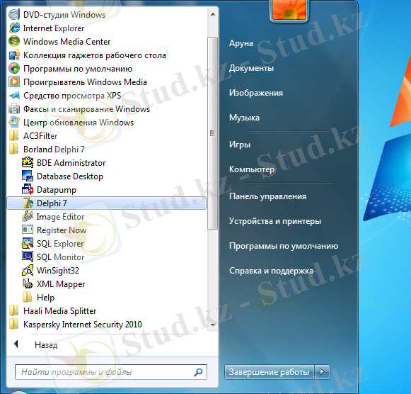Image resolution: width=411 pixels, height=394 pixels.
Task: Launch the Datapump icon
Action: [28, 189]
